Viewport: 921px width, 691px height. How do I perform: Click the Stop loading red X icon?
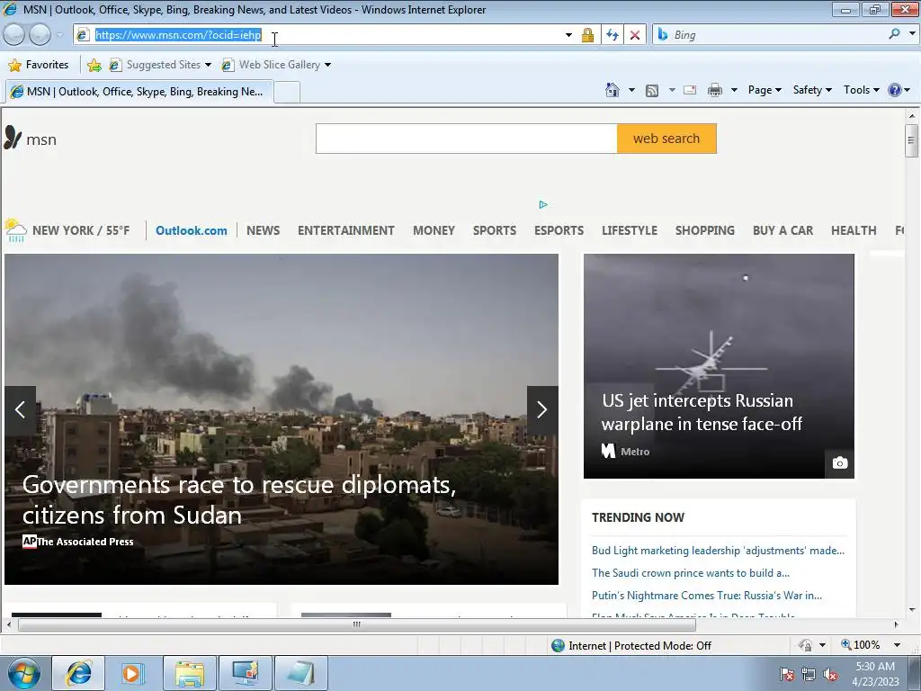tap(635, 35)
